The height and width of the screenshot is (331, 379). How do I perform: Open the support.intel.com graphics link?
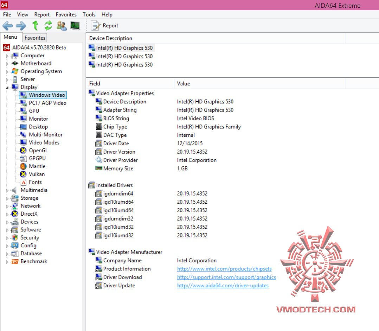pos(226,277)
